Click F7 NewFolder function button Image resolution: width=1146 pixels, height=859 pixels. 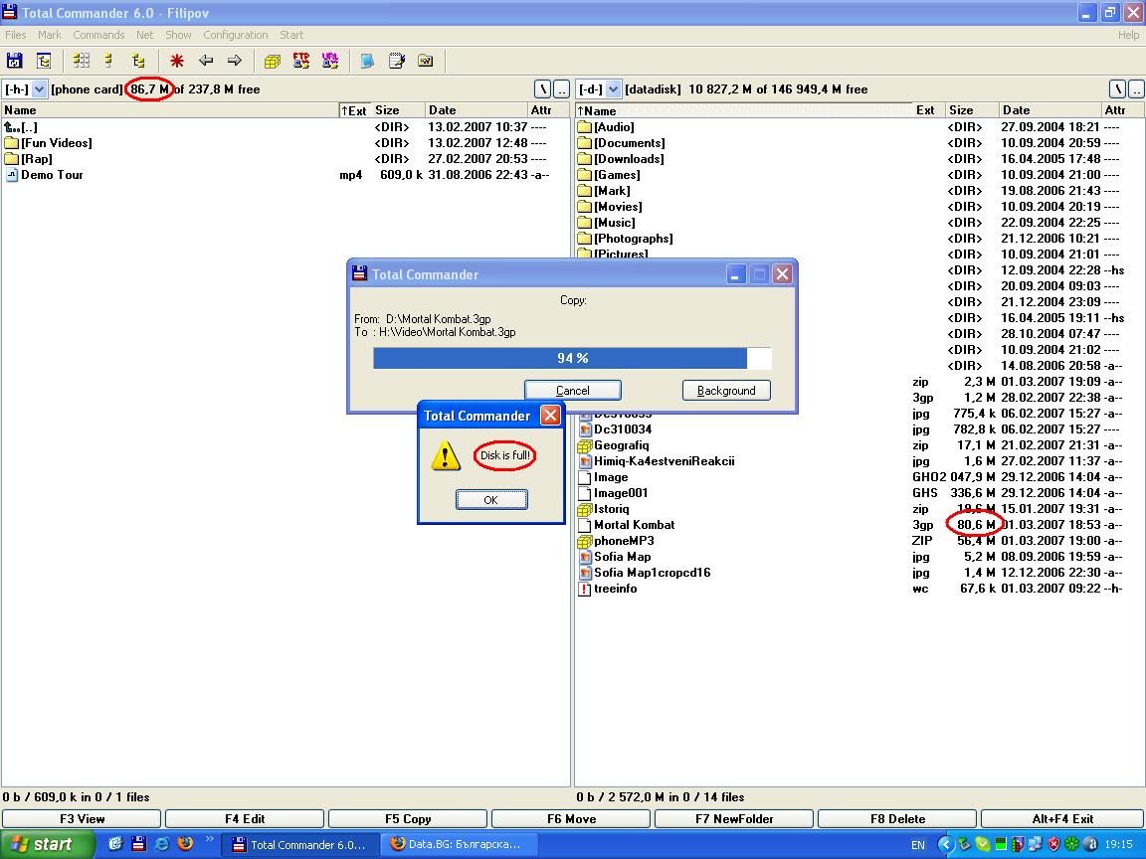click(x=734, y=819)
